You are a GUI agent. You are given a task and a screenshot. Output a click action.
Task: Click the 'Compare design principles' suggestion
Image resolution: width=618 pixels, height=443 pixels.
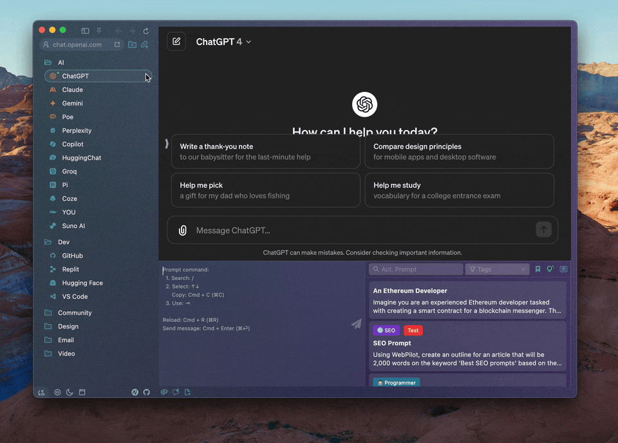pyautogui.click(x=459, y=151)
